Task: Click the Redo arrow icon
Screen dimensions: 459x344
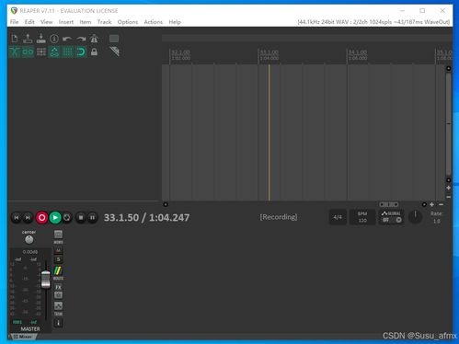Action: 81,39
